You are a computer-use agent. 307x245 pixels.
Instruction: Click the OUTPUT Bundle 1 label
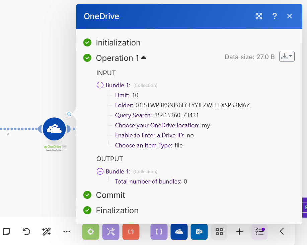[x=118, y=171]
